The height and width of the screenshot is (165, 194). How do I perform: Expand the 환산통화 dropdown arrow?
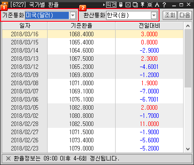coord(154,15)
